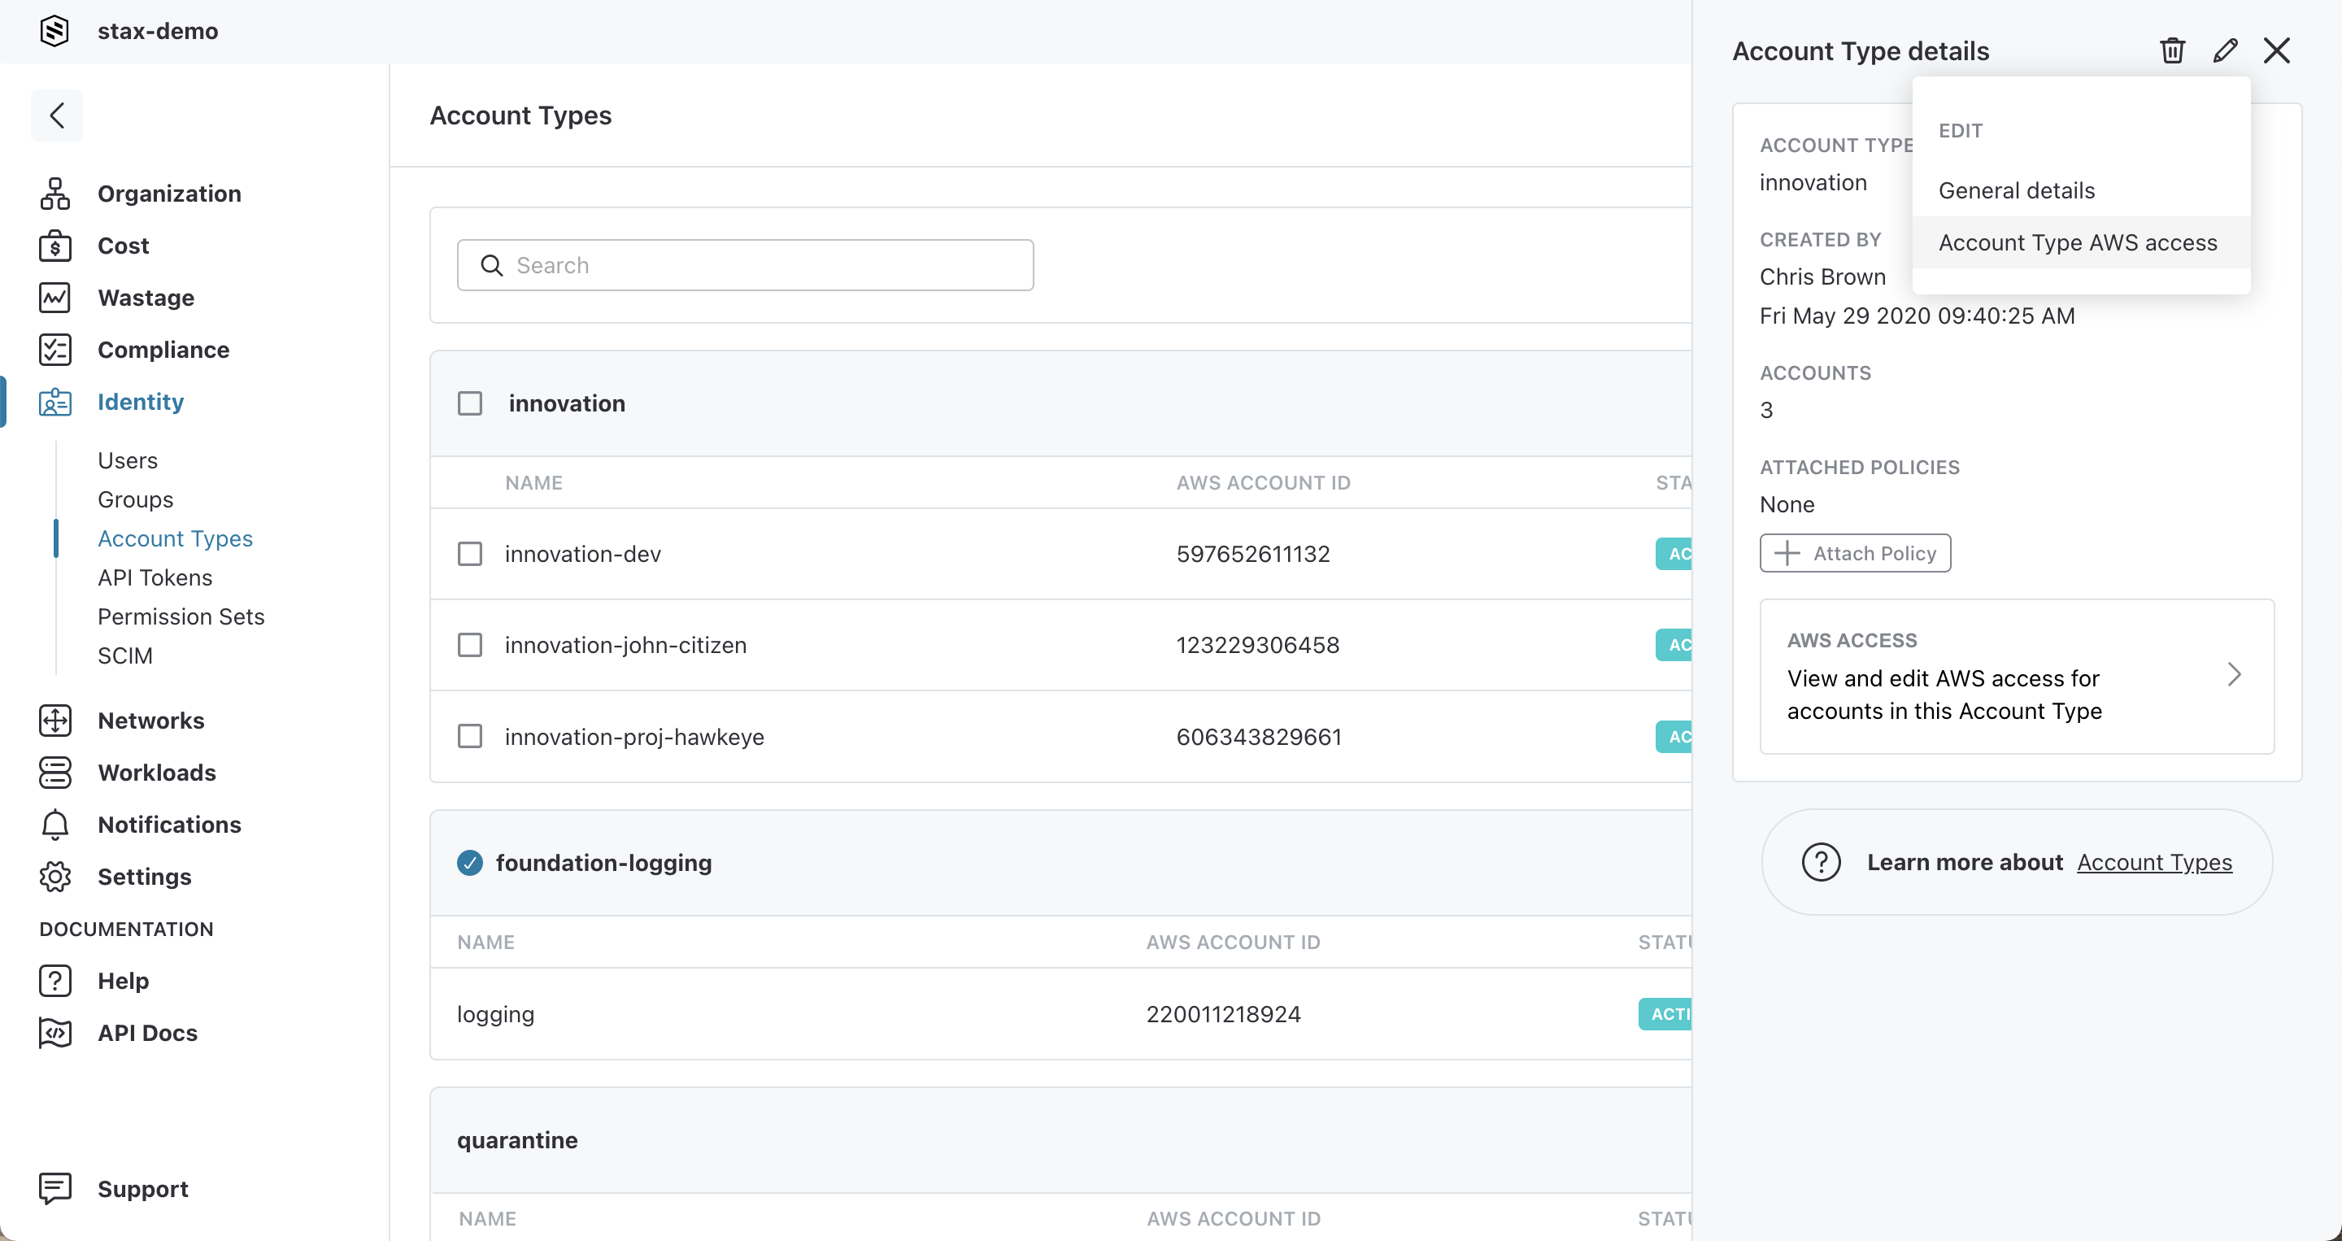Viewport: 2342px width, 1241px height.
Task: Click the Support chat icon
Action: [x=54, y=1188]
